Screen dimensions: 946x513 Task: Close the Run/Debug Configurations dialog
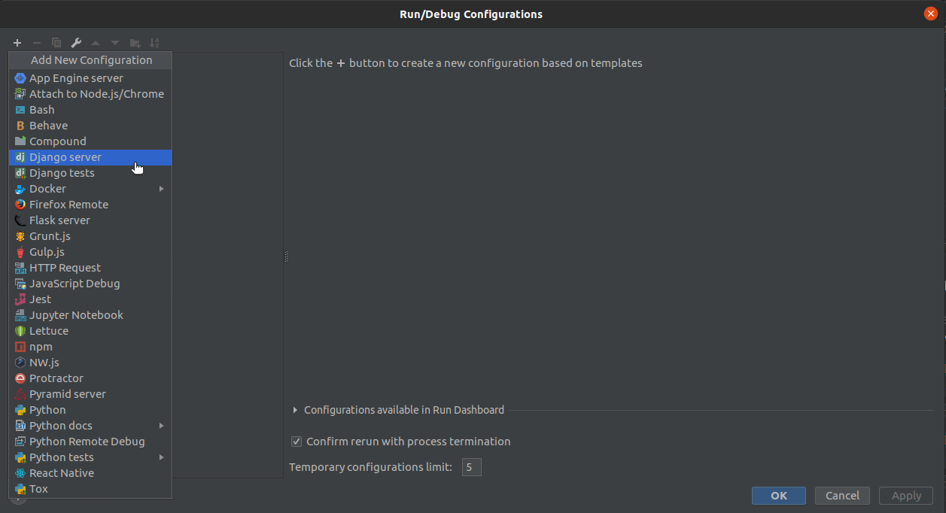[931, 14]
